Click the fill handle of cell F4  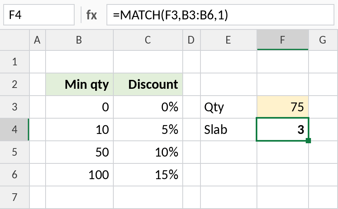pyautogui.click(x=309, y=141)
